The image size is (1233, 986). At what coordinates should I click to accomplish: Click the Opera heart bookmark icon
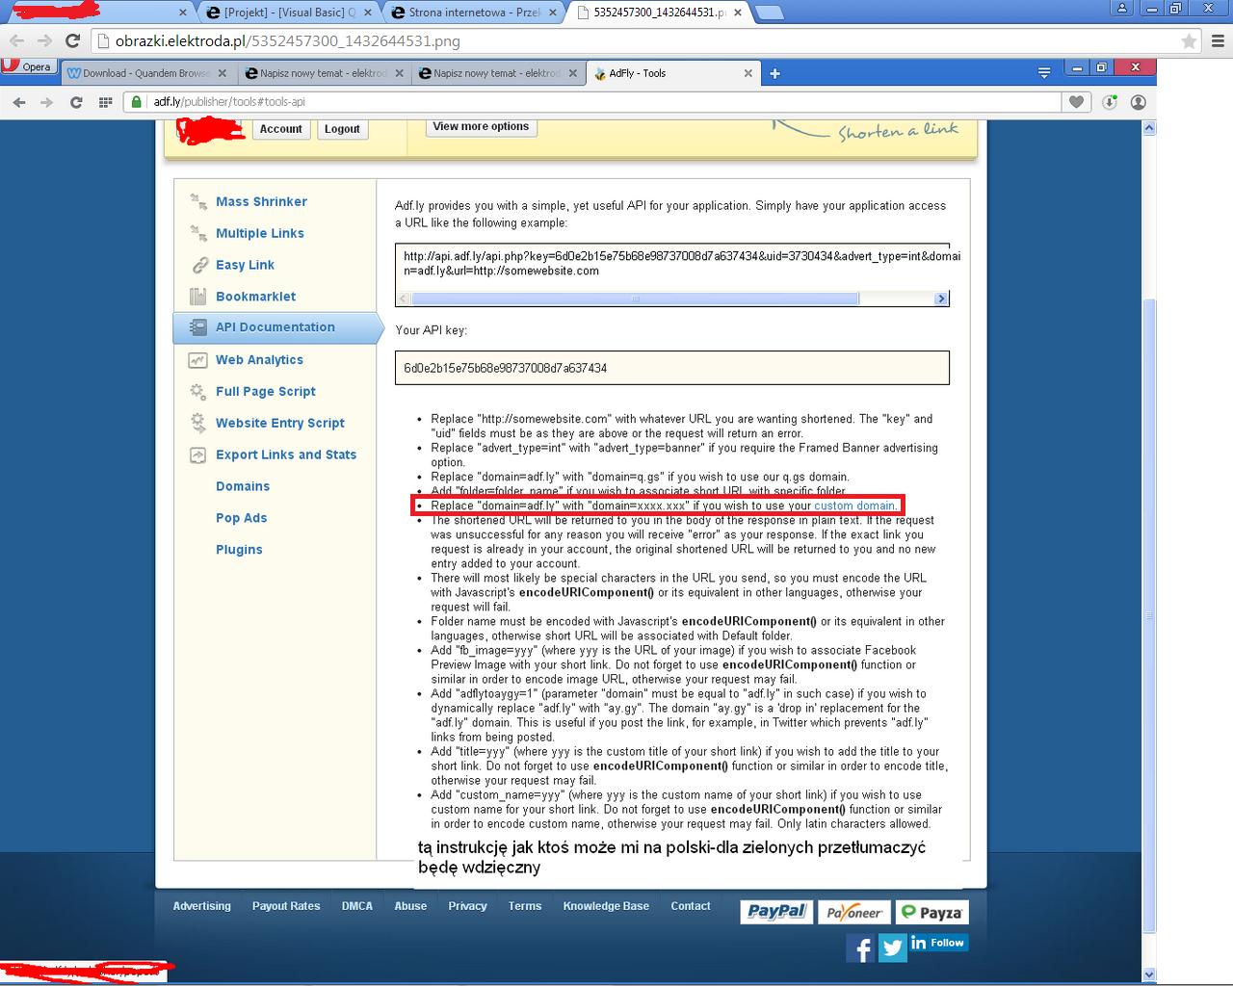1077,102
